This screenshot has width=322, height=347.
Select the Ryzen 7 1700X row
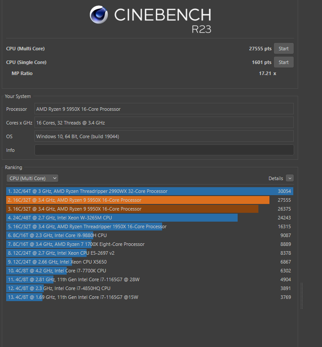click(x=150, y=244)
